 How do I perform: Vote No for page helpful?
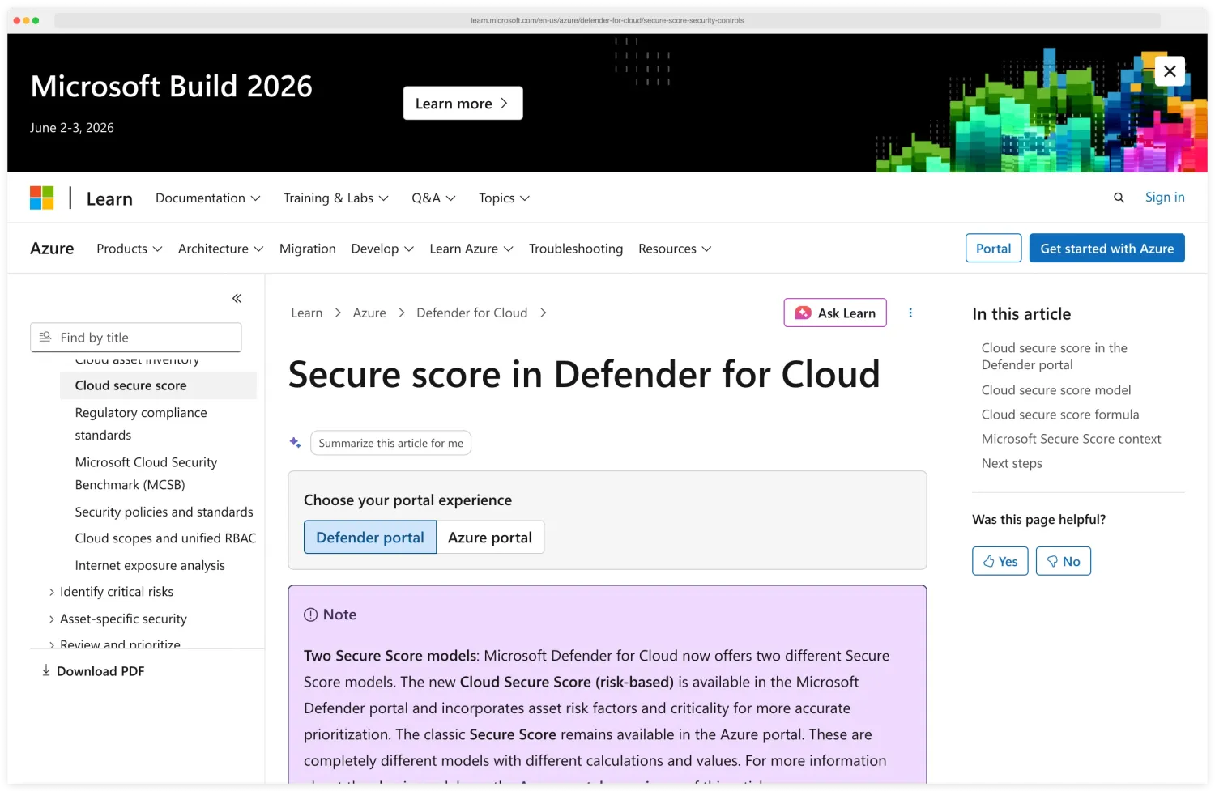[x=1064, y=561]
